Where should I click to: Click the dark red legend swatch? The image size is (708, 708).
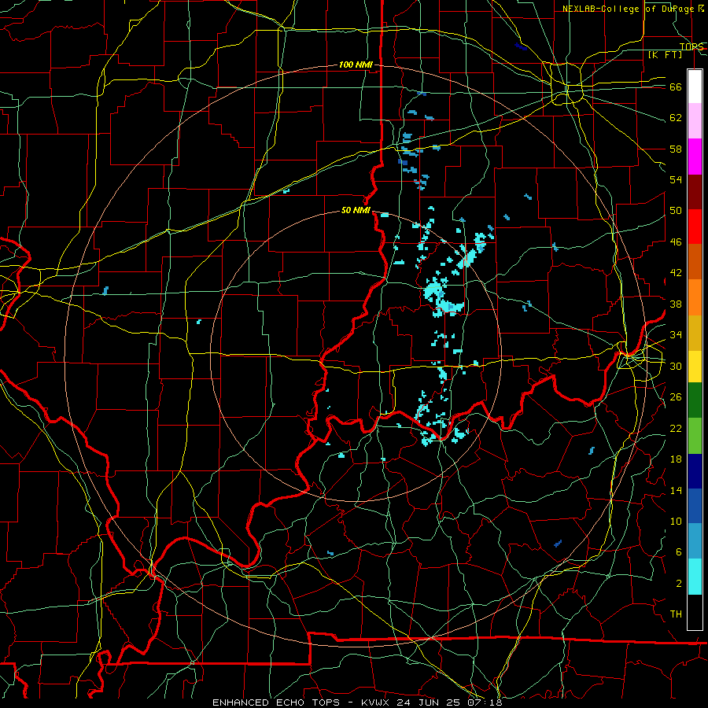(695, 192)
